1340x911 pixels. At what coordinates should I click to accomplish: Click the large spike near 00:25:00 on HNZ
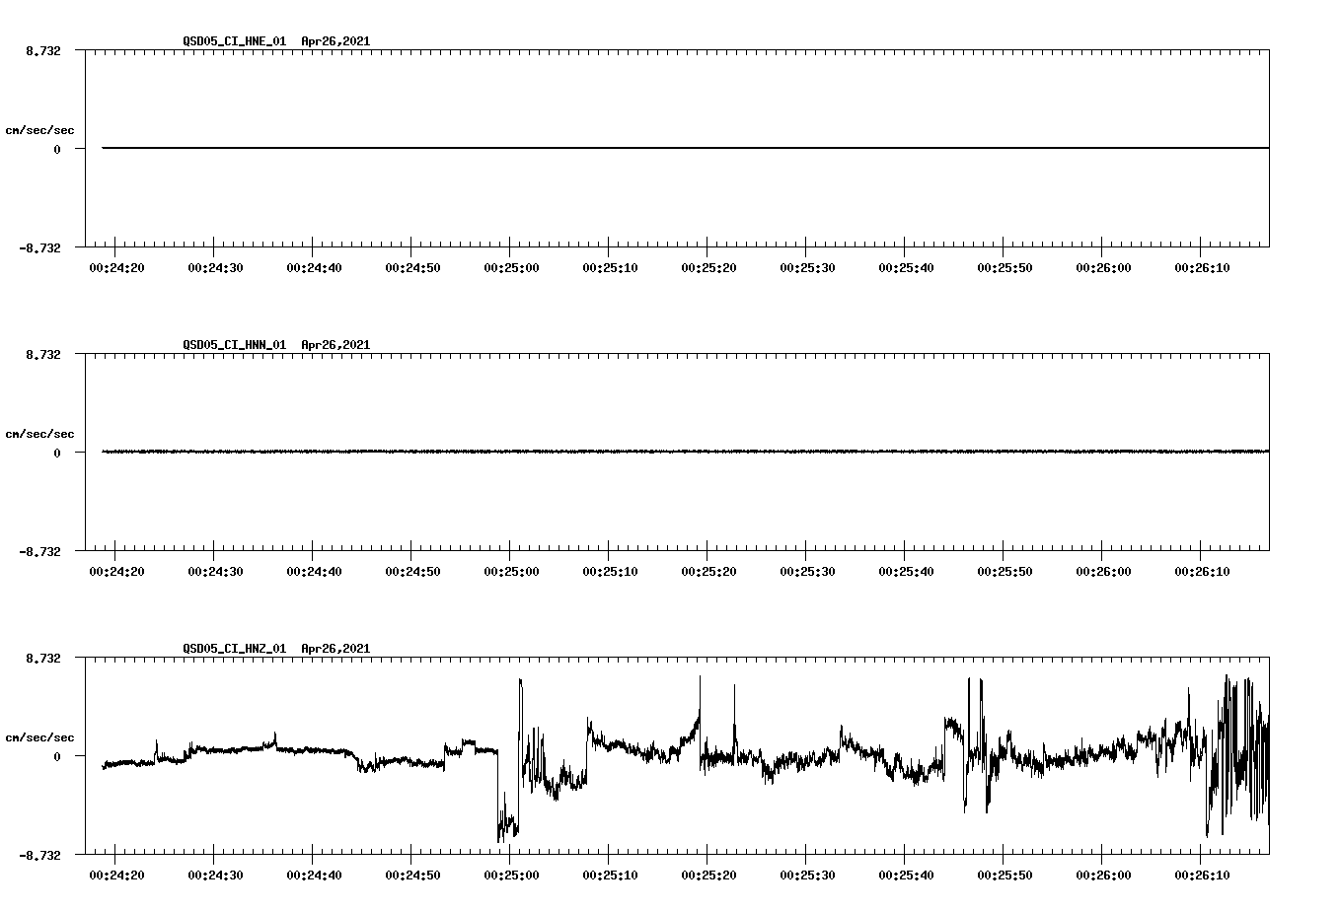tap(520, 690)
